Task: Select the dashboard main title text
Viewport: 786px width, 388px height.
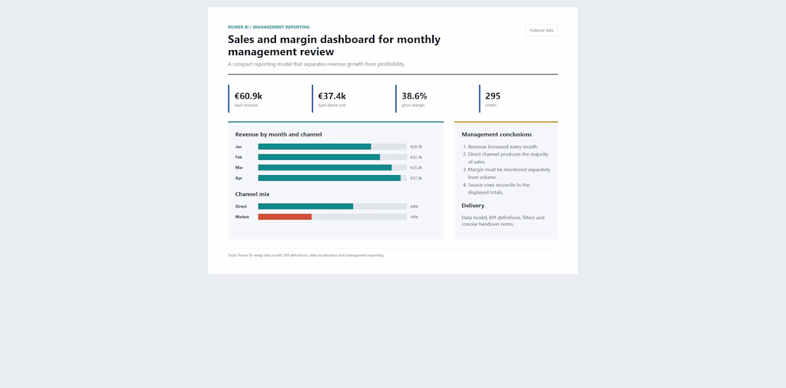Action: click(334, 46)
